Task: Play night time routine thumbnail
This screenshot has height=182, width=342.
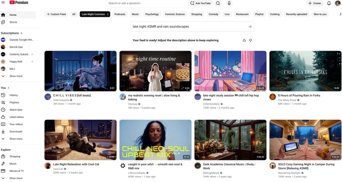Action: click(x=155, y=71)
